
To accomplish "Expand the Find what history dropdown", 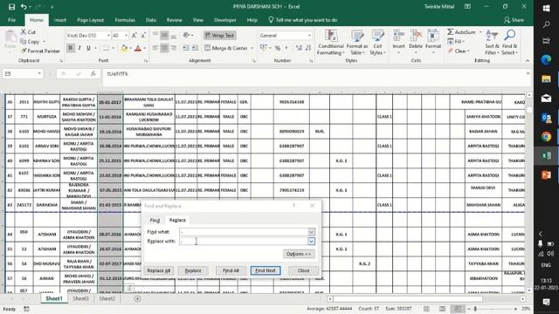I will (311, 232).
